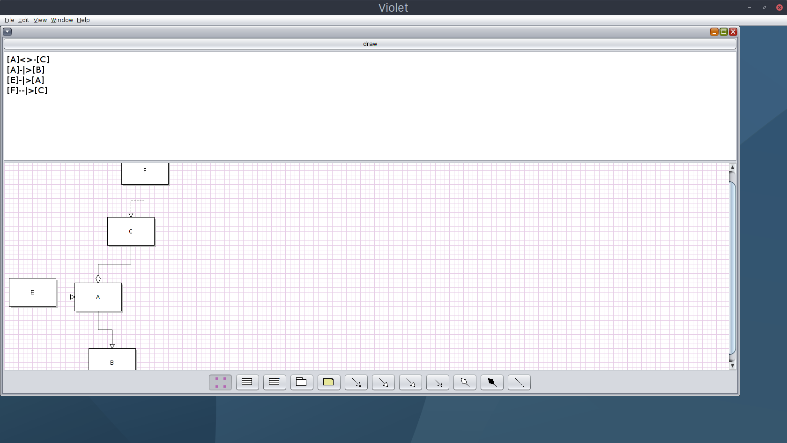Open the File menu

tap(9, 20)
